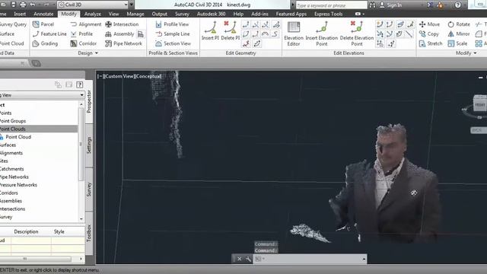Click the Insert PI tool
The height and width of the screenshot is (274, 487).
(210, 30)
